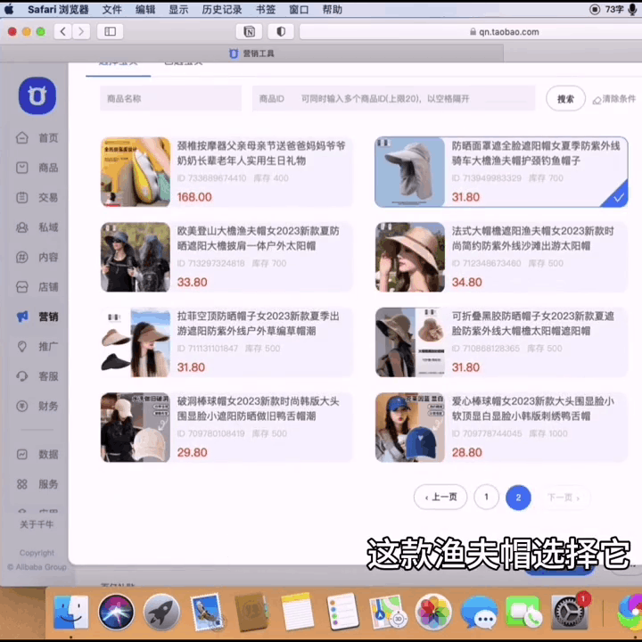Click the blue baseball cap thumbnail
The width and height of the screenshot is (642, 642).
(410, 427)
